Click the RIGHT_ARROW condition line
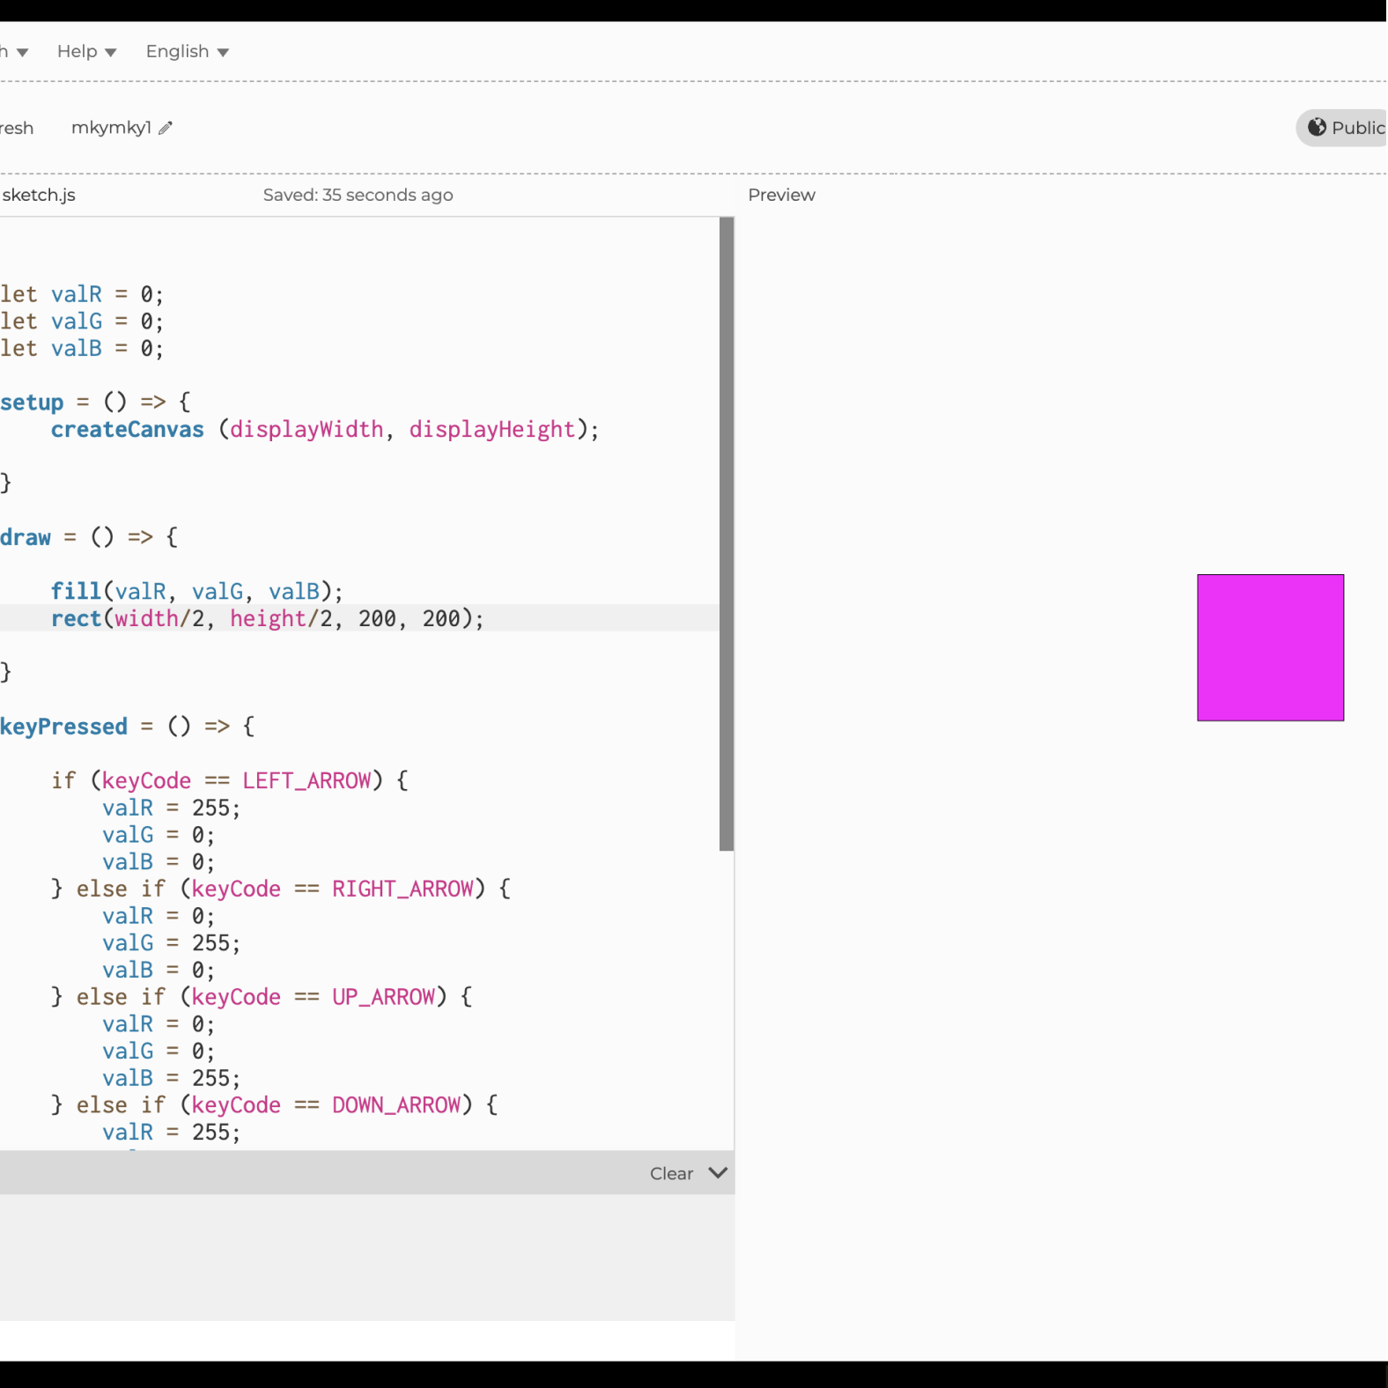 point(280,889)
